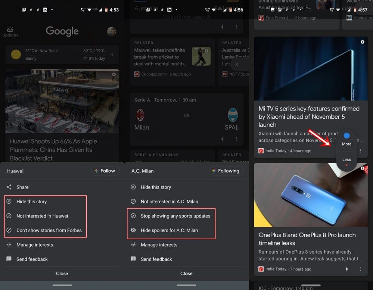Open cricket card three-dot menu
The height and width of the screenshot is (290, 373).
[236, 27]
